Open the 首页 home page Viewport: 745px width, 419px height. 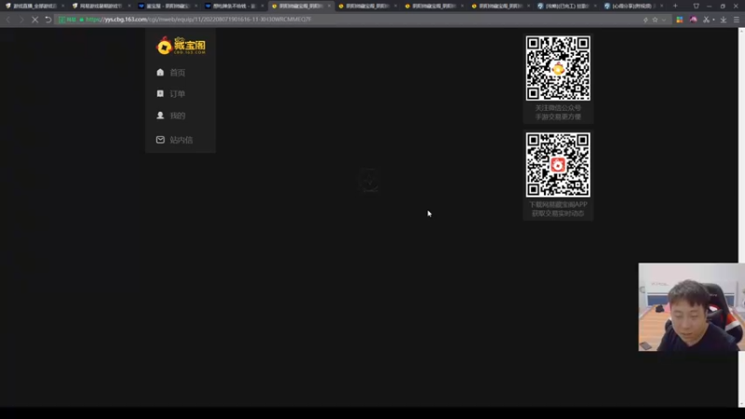pos(177,73)
